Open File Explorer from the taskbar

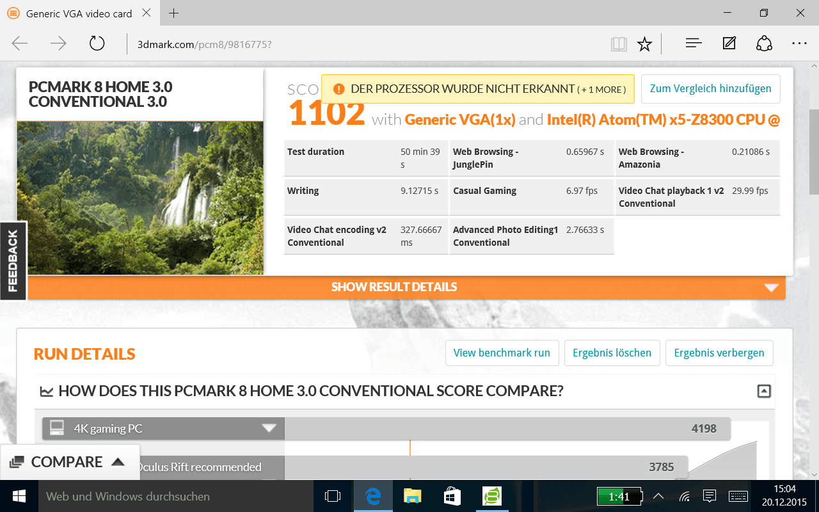(x=413, y=496)
